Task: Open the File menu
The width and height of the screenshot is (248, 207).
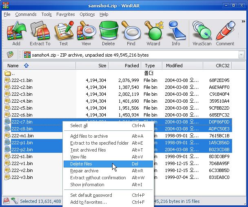Action: tap(7, 14)
